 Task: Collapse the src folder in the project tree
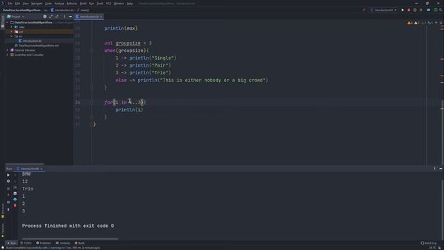pos(12,36)
